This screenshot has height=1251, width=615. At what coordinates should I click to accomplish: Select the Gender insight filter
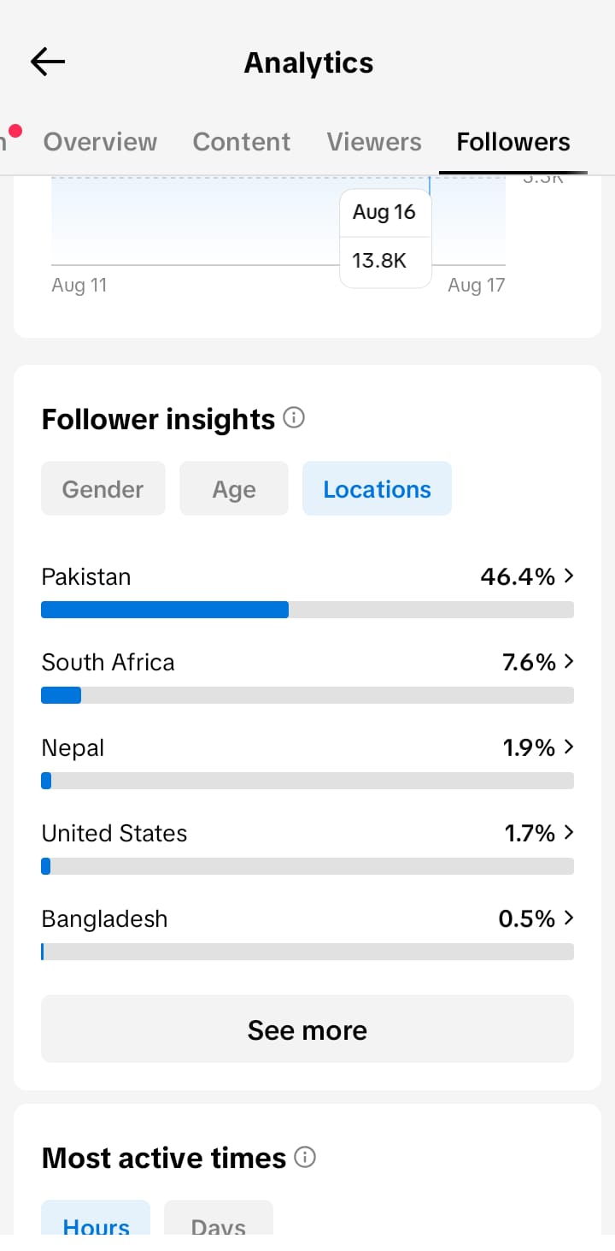tap(103, 489)
